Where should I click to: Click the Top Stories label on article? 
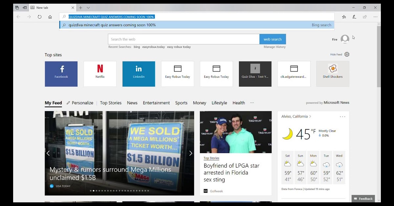pyautogui.click(x=211, y=158)
